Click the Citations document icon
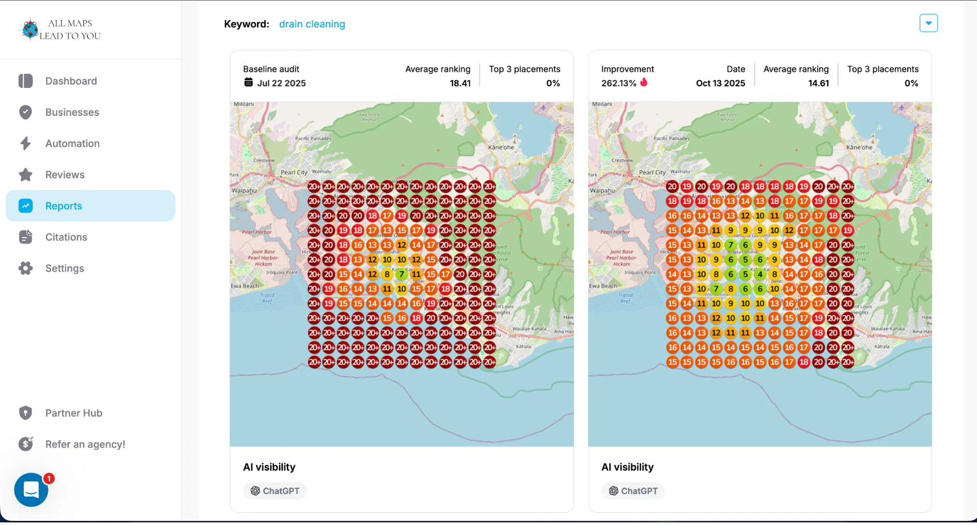The image size is (977, 525). (x=25, y=237)
